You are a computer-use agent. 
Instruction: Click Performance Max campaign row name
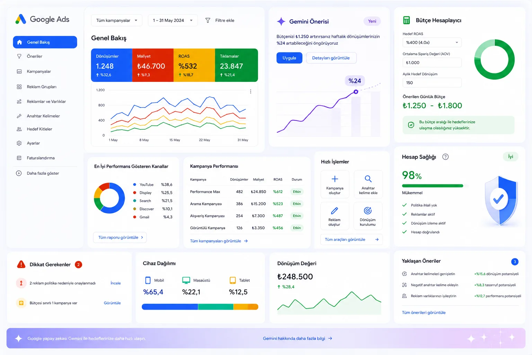pyautogui.click(x=205, y=192)
